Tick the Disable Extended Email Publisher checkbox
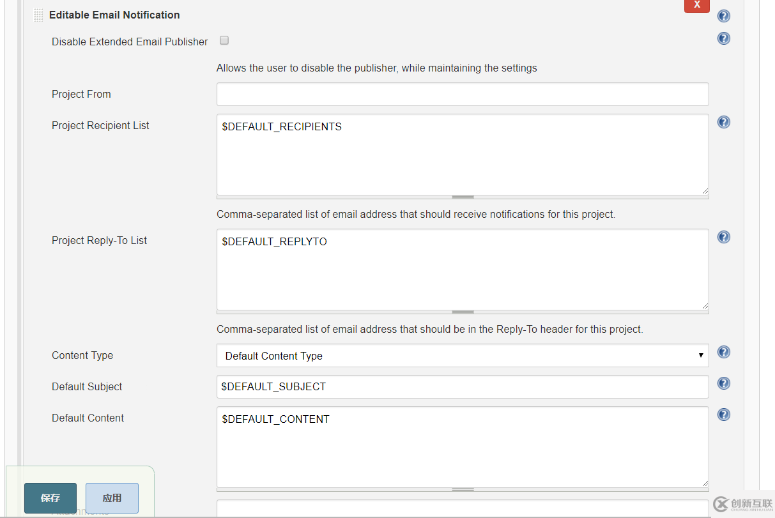 click(x=224, y=40)
